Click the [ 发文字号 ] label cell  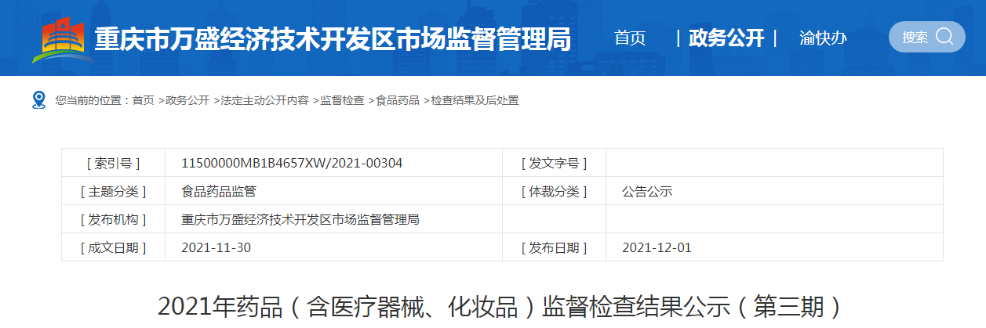[x=554, y=163]
